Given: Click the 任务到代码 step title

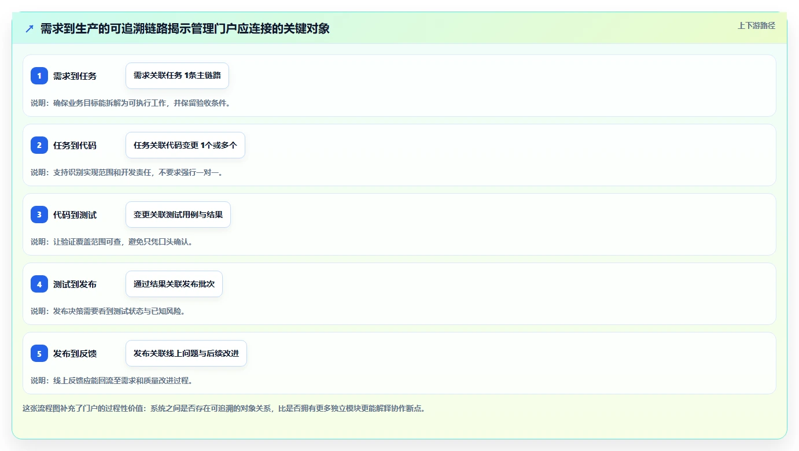Looking at the screenshot, I should click(75, 145).
